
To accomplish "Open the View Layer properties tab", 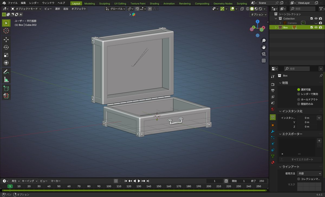I will pyautogui.click(x=273, y=97).
